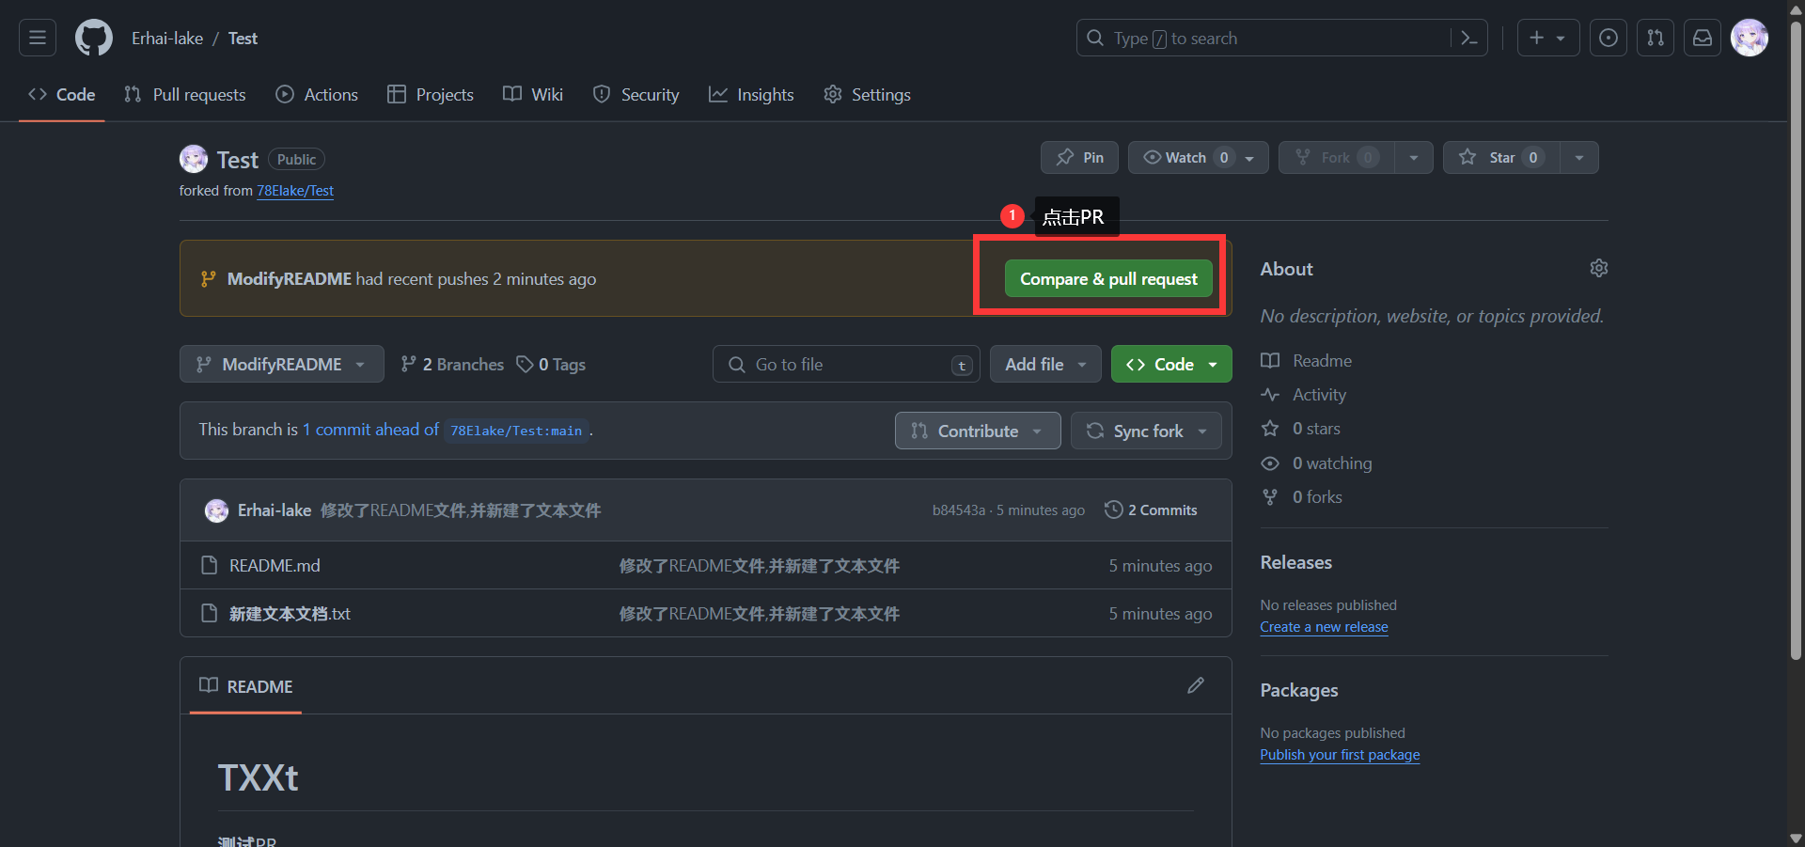The image size is (1805, 847).
Task: Open issues icon in header
Action: click(x=1609, y=38)
